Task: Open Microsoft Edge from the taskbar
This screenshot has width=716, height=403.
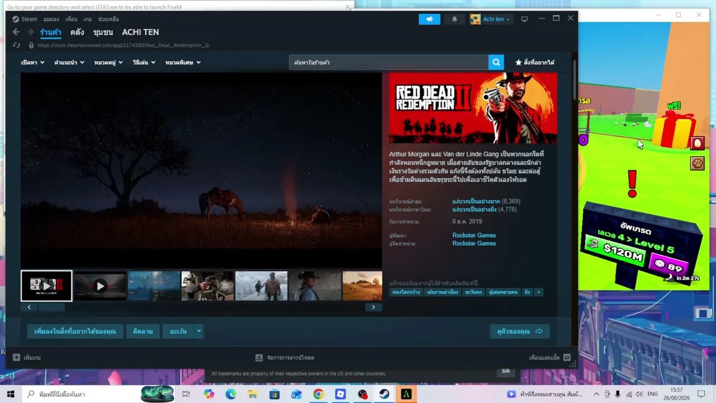Action: coord(230,394)
